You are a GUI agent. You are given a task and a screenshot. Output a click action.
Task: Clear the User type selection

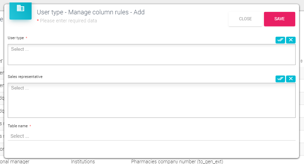(291, 40)
